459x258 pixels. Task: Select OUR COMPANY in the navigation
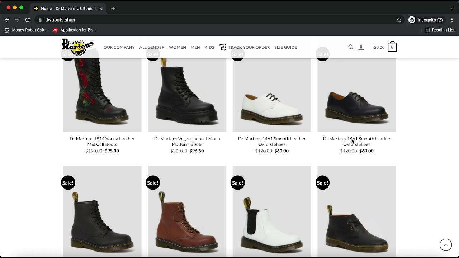119,47
